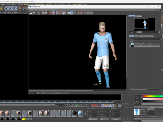This screenshot has height=122, width=163.
Task: Click the Picture Viewer horizontal scrollbar
Action: [x=61, y=90]
